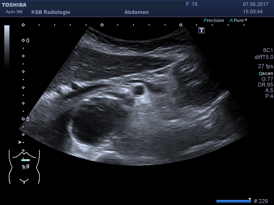Select the 6C1 probe label
Viewport: 274px width, 205px height.
(x=268, y=50)
